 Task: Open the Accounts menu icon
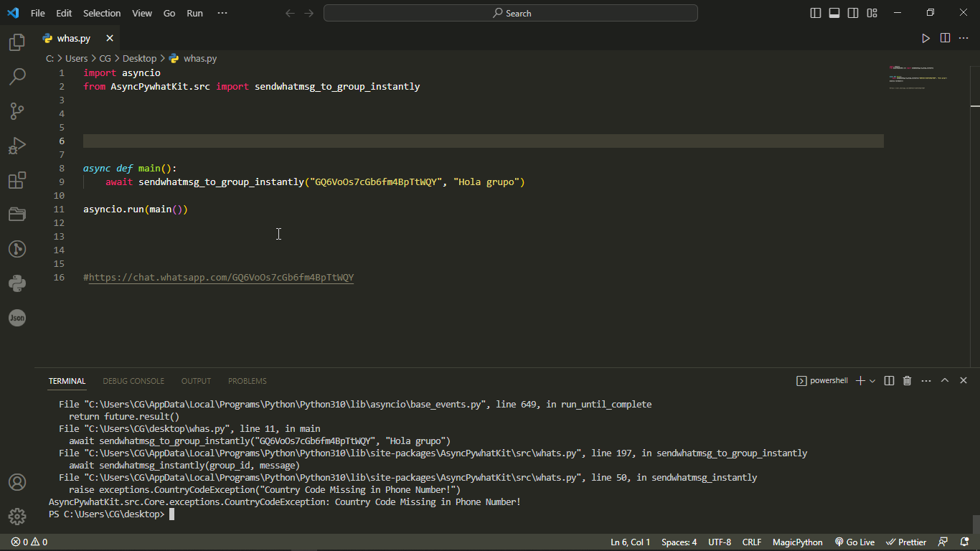pos(17,482)
